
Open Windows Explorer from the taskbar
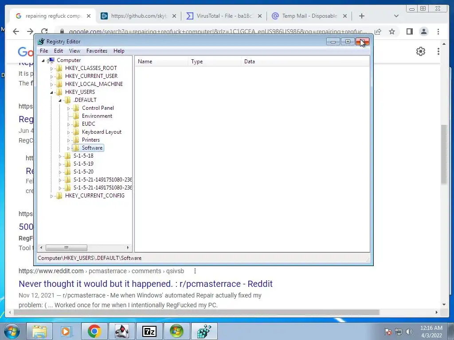click(39, 331)
